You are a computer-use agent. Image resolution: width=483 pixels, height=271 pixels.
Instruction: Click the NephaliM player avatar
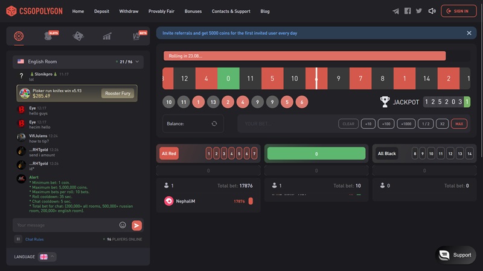tap(169, 201)
